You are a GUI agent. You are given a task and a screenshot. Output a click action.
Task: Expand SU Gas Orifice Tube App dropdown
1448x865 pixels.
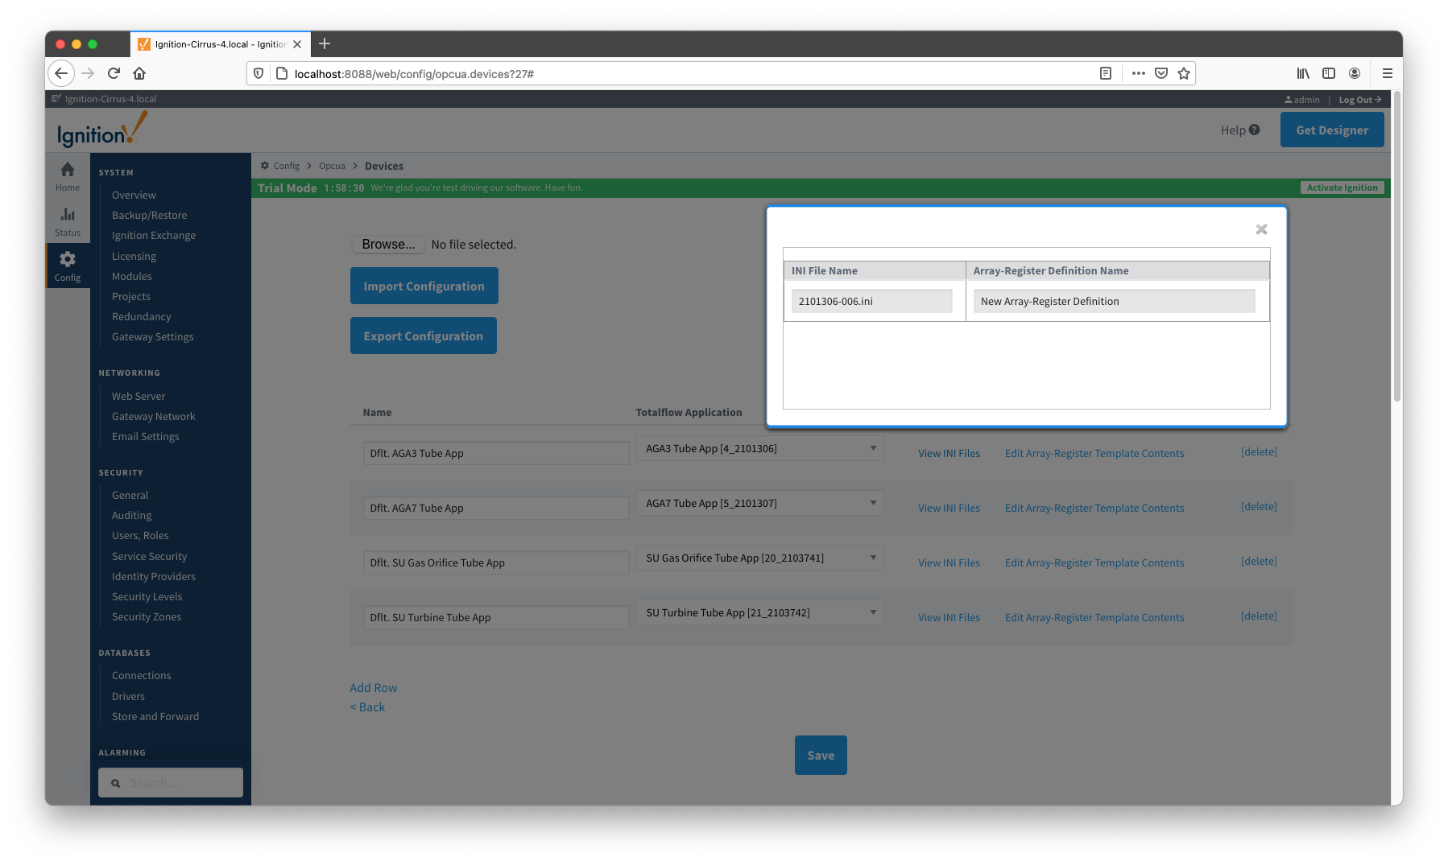click(759, 558)
